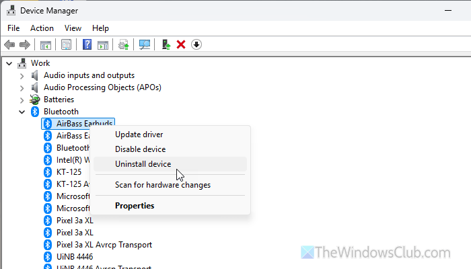
Task: Select the KT-125 A truncated device entry
Action: click(73, 184)
